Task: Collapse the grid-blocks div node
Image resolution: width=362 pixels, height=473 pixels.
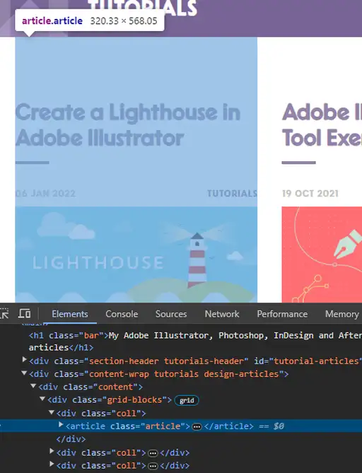Action: coord(42,399)
